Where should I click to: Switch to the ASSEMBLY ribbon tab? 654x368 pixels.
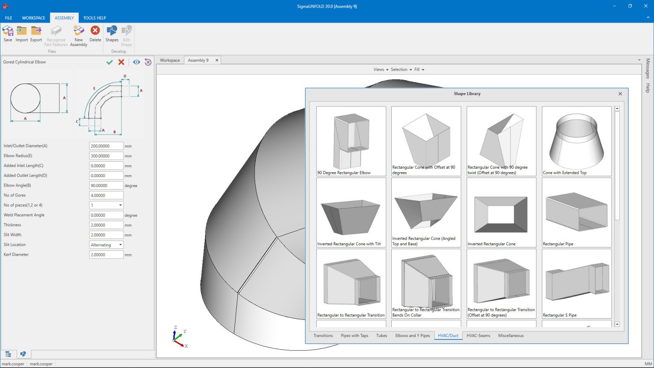[64, 18]
